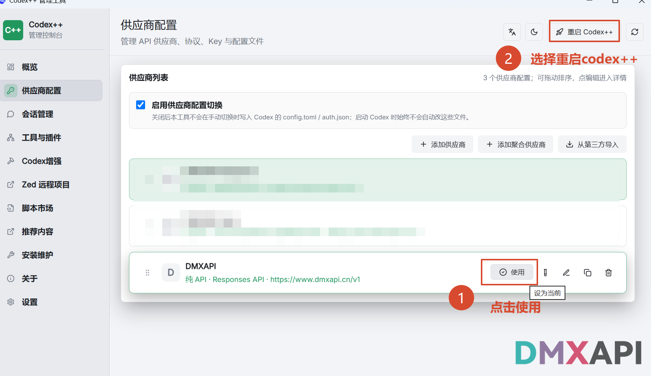Toggle dark mode moon icon
The height and width of the screenshot is (376, 651).
[x=534, y=32]
